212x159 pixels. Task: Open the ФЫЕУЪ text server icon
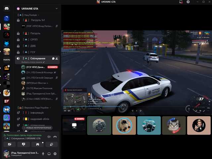(x=7, y=60)
